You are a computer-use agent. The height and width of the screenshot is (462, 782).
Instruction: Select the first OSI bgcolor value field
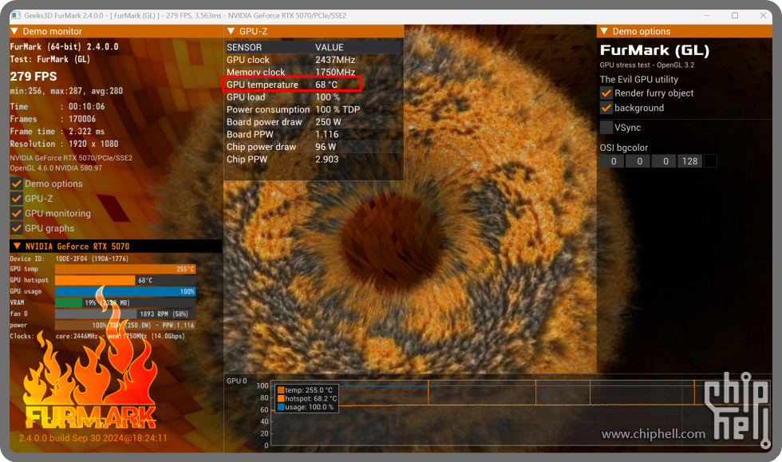click(613, 161)
